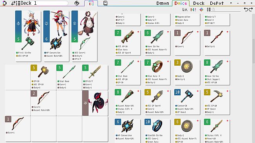
Task: Pick level 1 bow in inventory
Action: coord(187,43)
